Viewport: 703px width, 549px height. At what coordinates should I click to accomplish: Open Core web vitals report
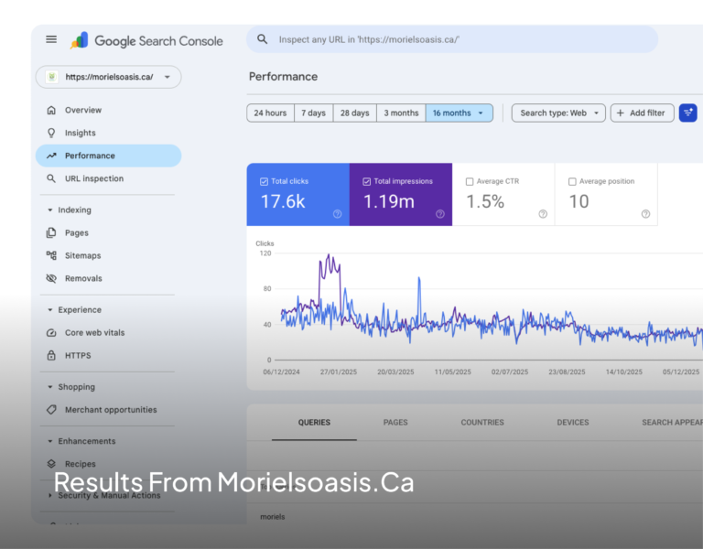[109, 332]
